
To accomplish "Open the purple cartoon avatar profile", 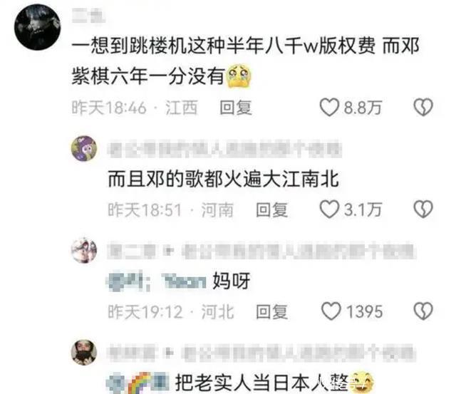I will 84,148.
